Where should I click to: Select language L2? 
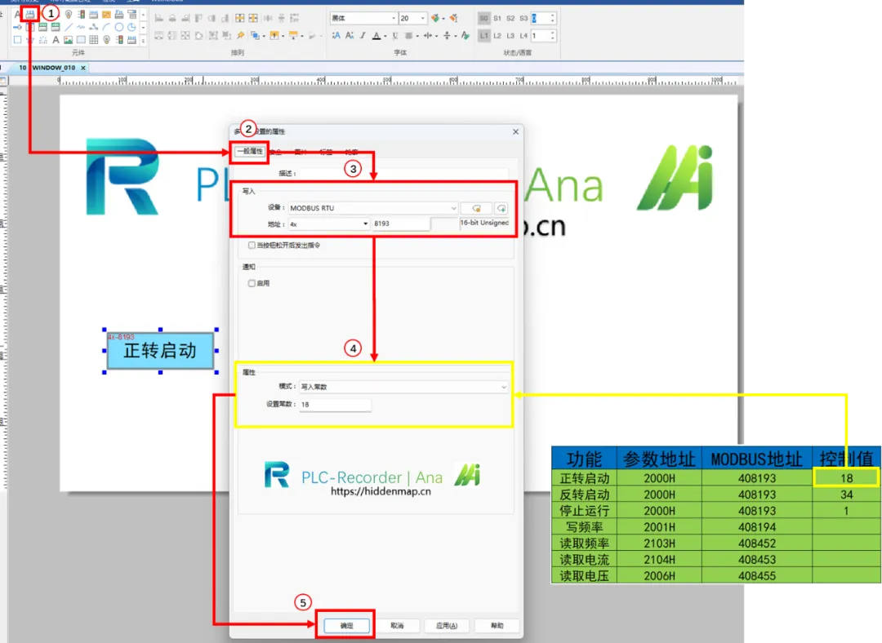(x=497, y=35)
